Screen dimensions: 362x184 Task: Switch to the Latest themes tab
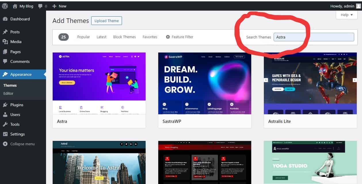point(101,37)
